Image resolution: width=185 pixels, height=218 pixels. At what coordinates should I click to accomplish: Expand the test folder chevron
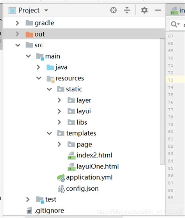pyautogui.click(x=28, y=199)
